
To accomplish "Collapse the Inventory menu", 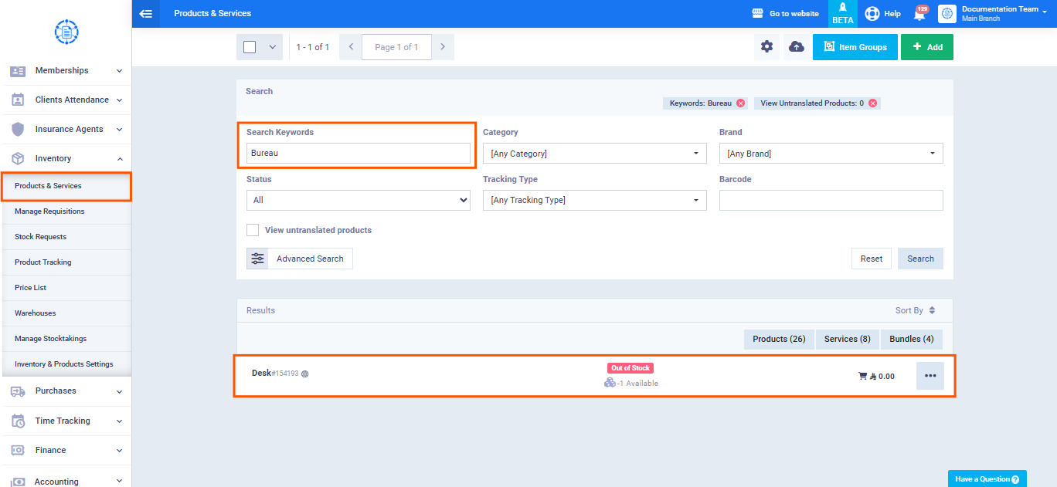I will [x=119, y=158].
